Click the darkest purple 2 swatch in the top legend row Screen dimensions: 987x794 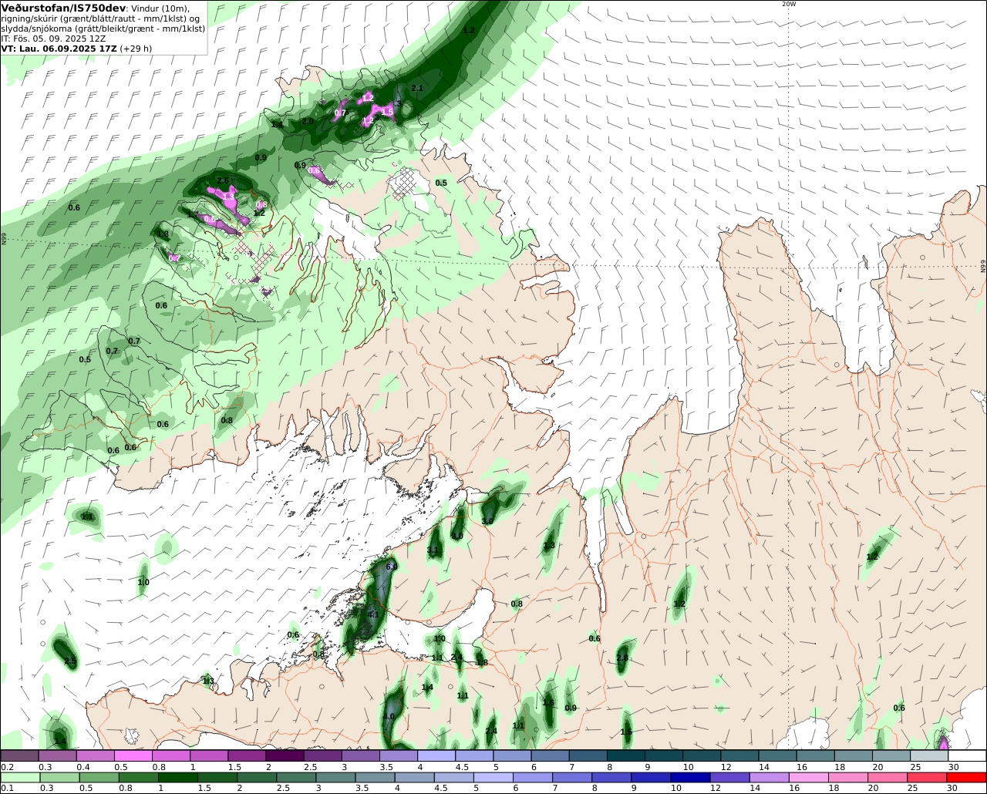click(x=285, y=756)
